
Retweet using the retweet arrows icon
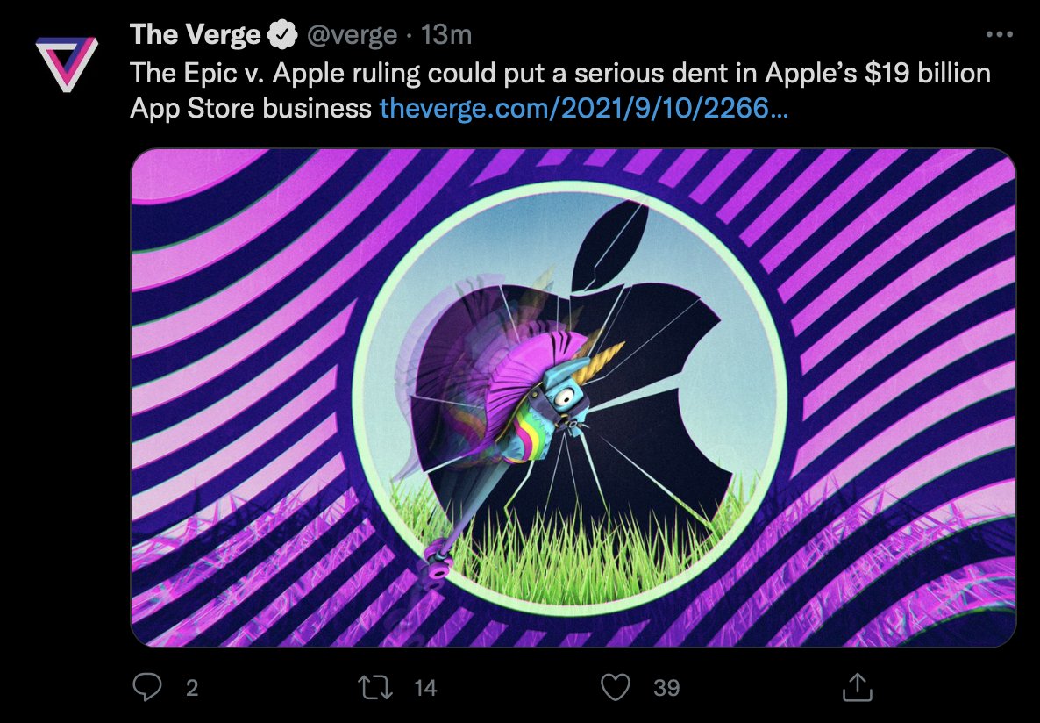click(x=376, y=687)
